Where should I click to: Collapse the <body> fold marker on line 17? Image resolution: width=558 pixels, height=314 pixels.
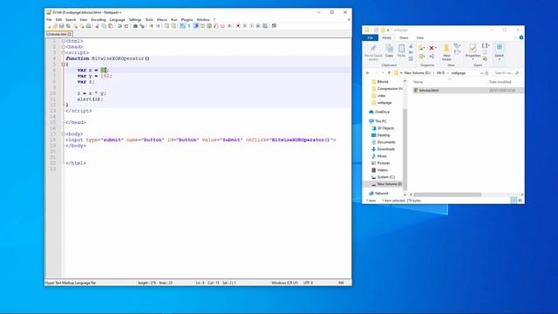click(64, 134)
